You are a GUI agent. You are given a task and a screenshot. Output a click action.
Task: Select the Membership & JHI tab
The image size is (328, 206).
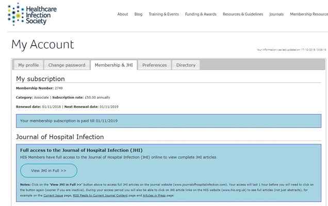coord(114,65)
